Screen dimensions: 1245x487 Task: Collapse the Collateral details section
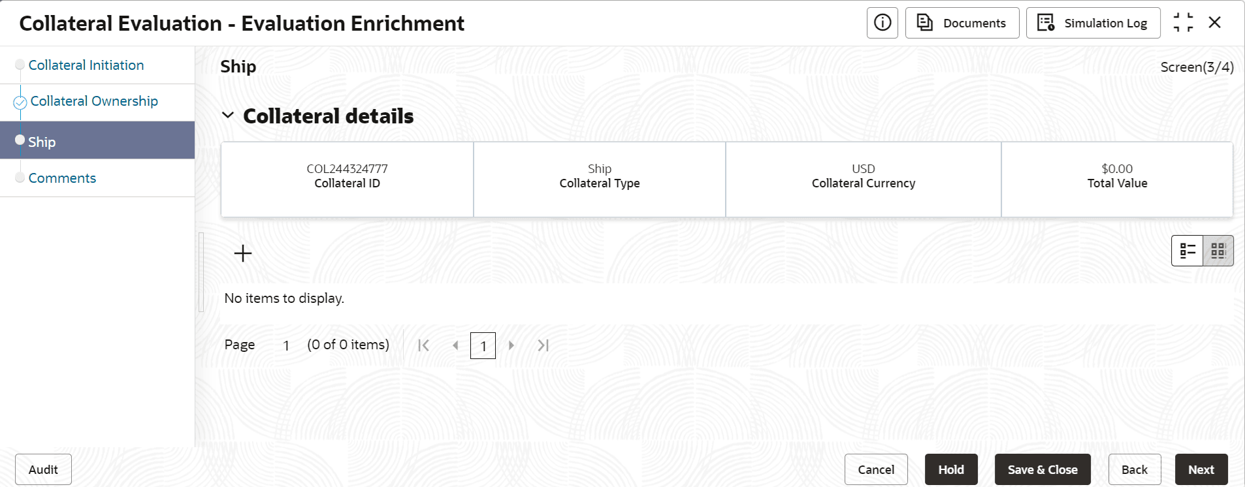coord(228,116)
